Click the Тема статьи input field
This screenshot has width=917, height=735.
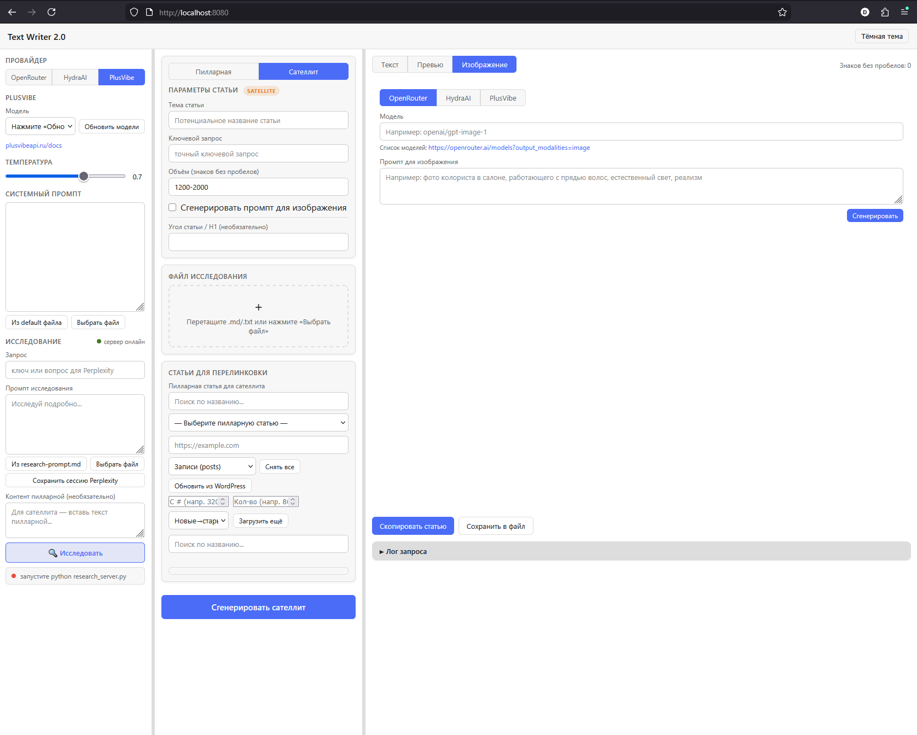coord(258,120)
